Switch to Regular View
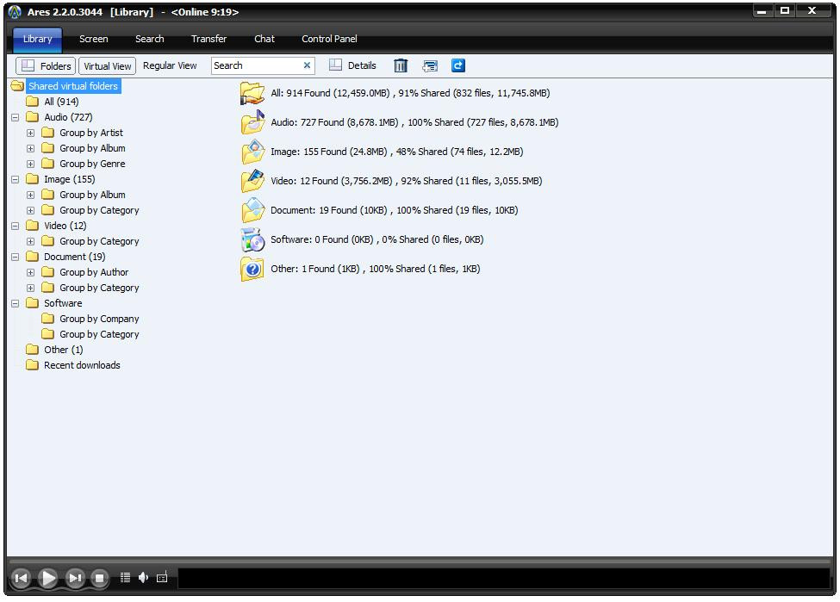Image resolution: width=840 pixels, height=602 pixels. tap(170, 65)
